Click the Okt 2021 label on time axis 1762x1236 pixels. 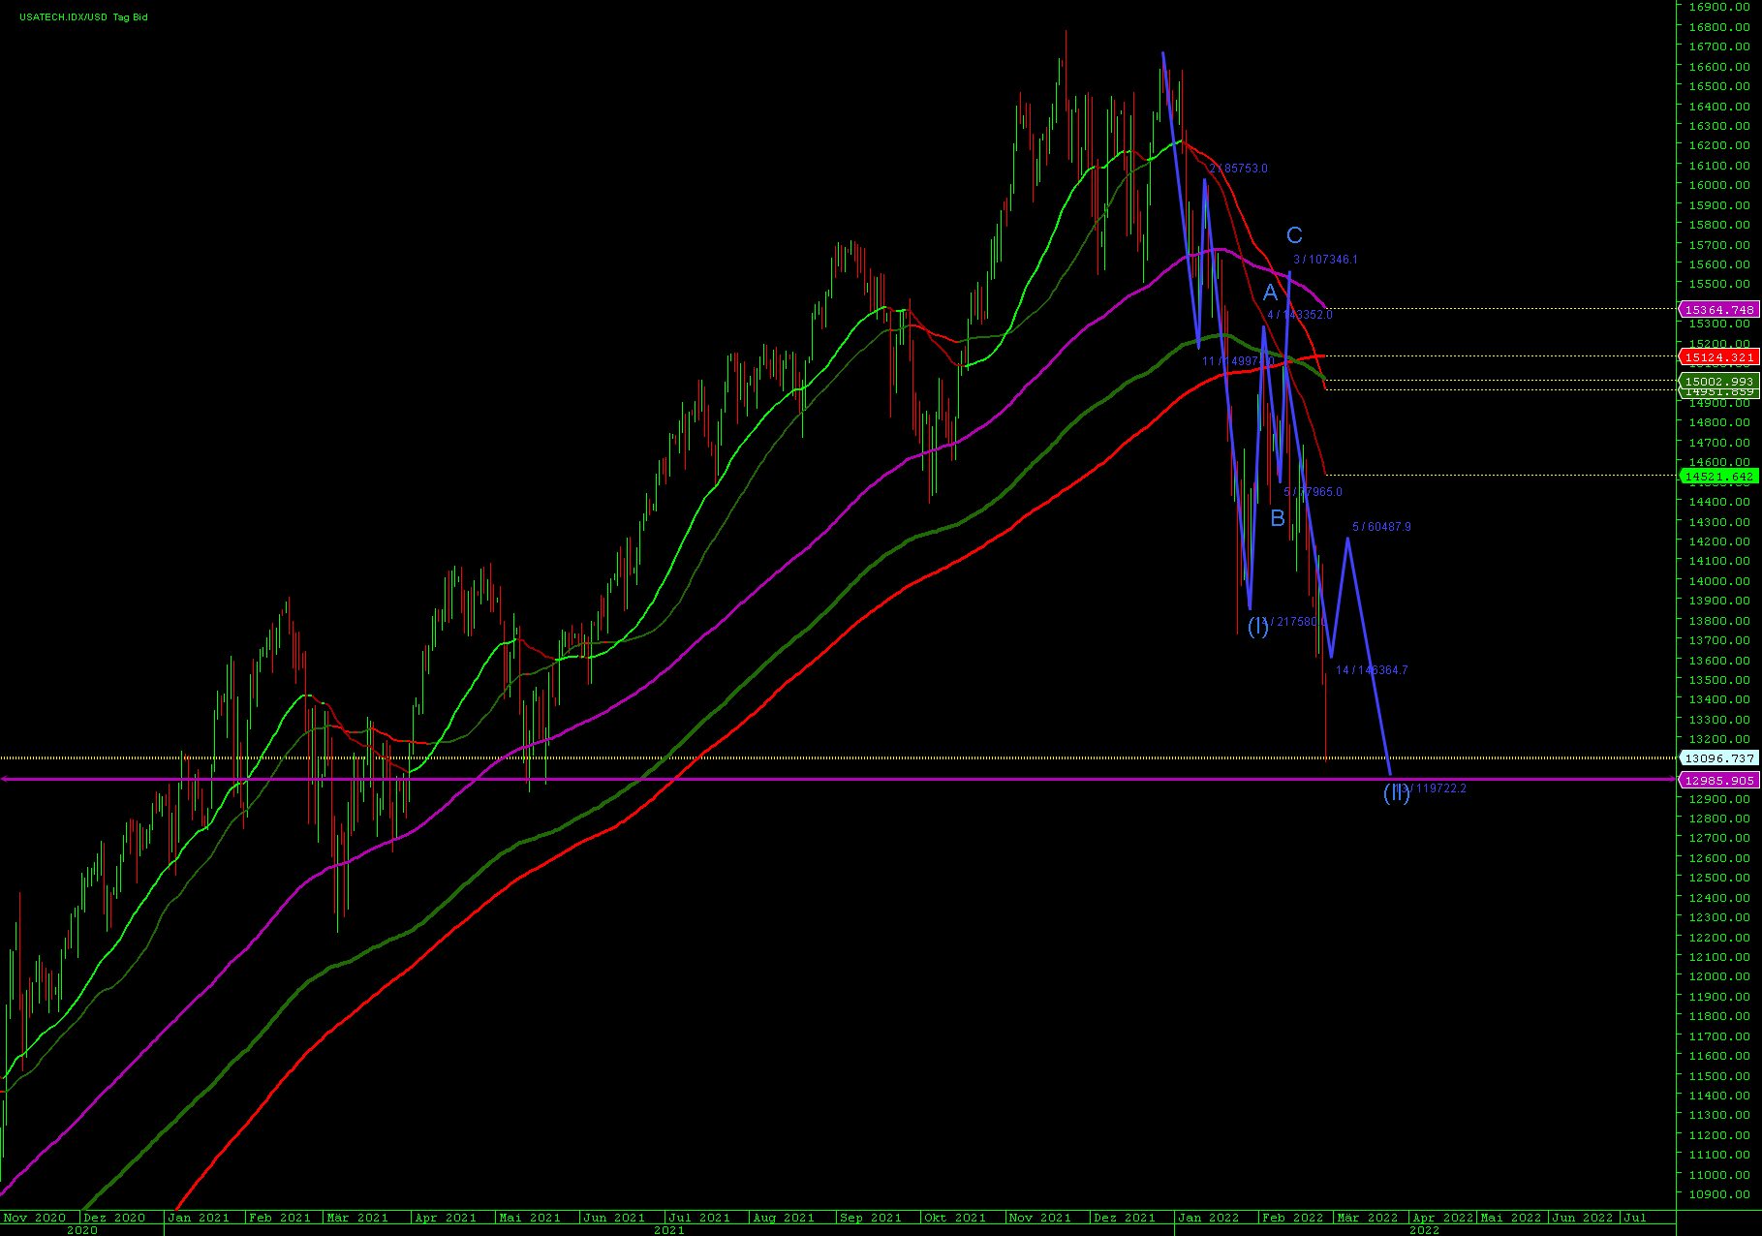955,1218
